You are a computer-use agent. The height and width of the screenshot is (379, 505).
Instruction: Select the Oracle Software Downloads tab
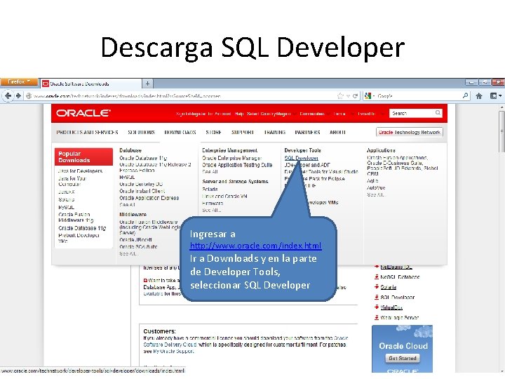(90, 84)
